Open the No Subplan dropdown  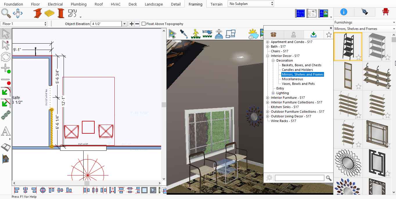[x=251, y=4]
